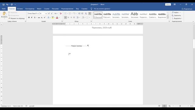The width and height of the screenshot is (195, 110).
Task: Click the multilevel list icon
Action: tap(74, 13)
